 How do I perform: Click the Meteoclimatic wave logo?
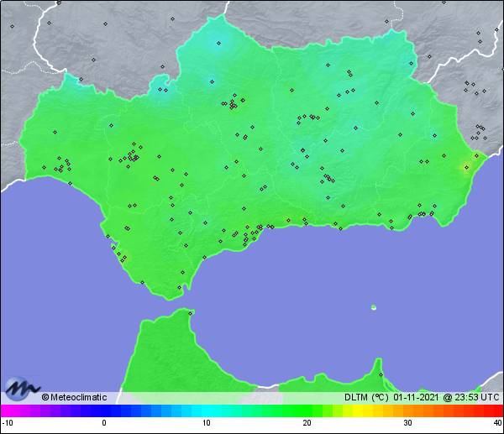[x=22, y=389]
